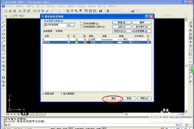Click the 当前 button
194x129 pixels.
click(122, 27)
